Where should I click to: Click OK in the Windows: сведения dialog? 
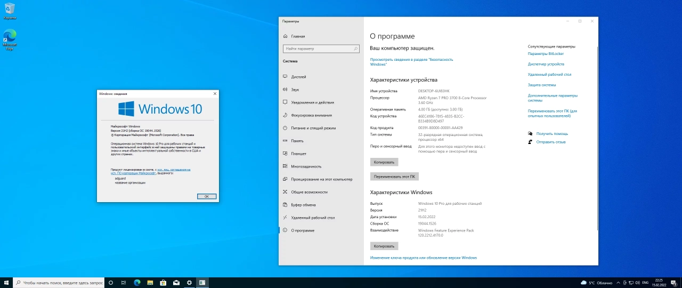tap(207, 196)
